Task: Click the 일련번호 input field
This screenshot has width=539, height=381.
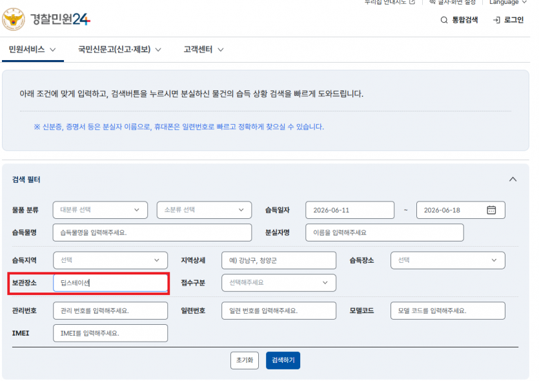Action: (x=279, y=311)
